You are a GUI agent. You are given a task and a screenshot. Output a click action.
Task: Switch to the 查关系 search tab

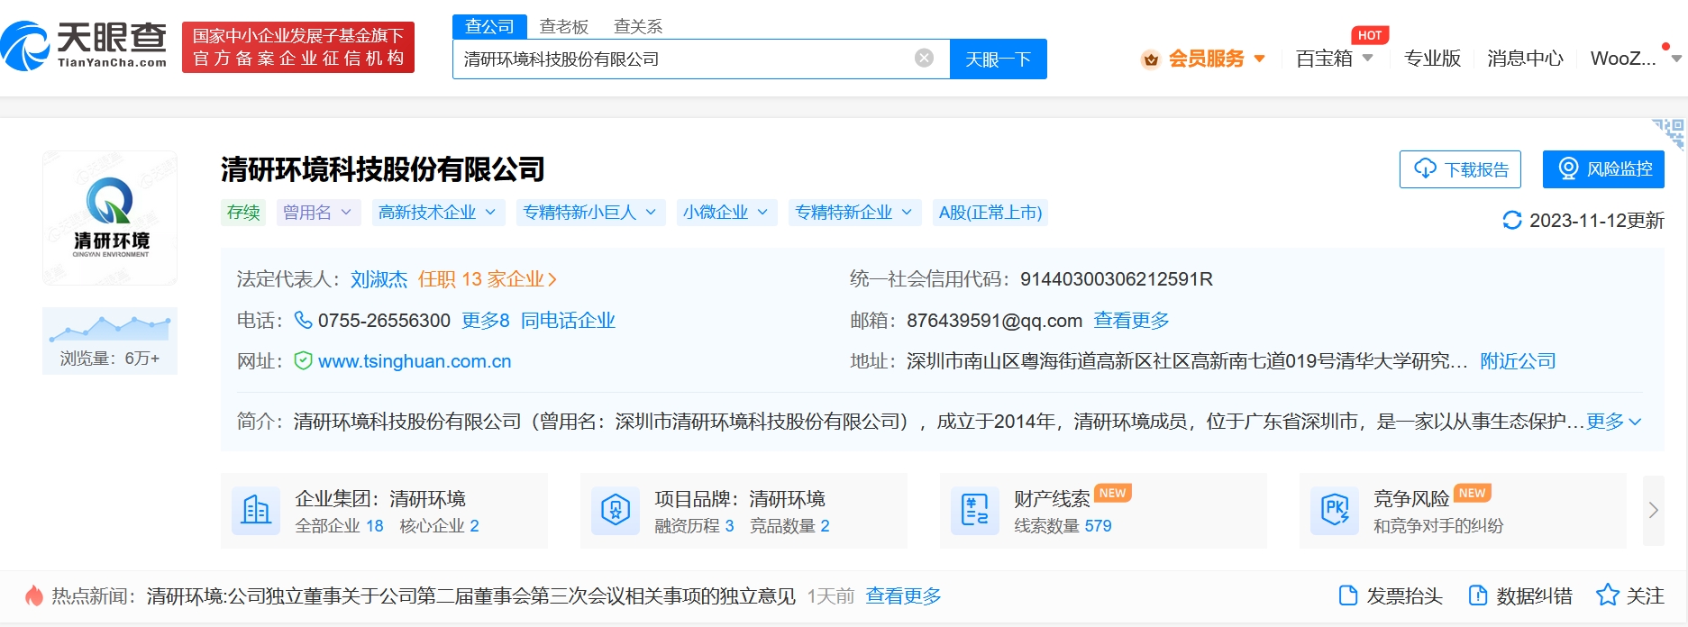pos(638,27)
